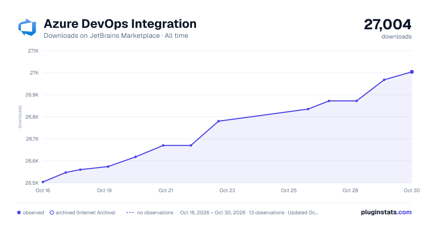The image size is (429, 225).
Task: Click the 27K y-axis label
Action: pyautogui.click(x=34, y=73)
